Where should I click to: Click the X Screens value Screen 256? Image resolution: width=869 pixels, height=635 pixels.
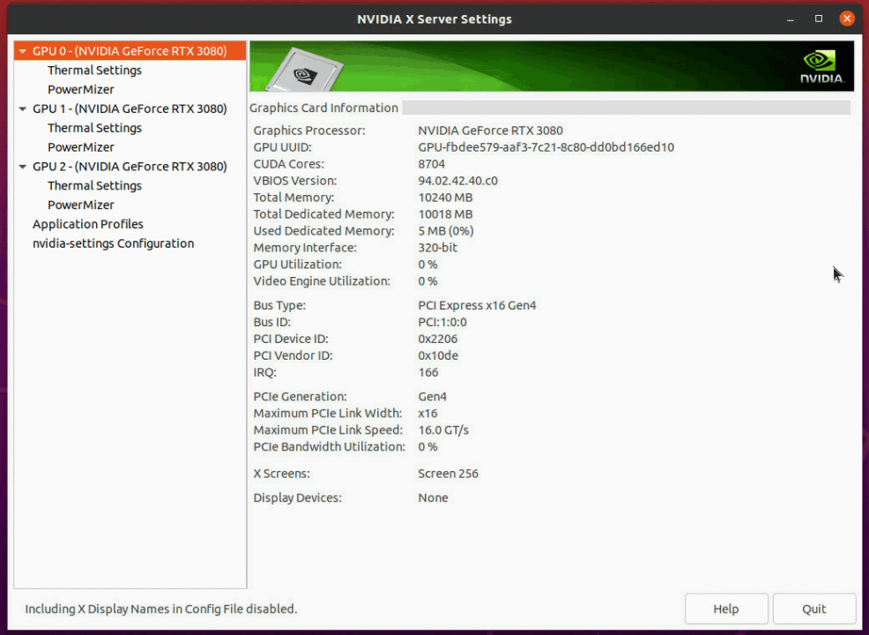coord(449,474)
